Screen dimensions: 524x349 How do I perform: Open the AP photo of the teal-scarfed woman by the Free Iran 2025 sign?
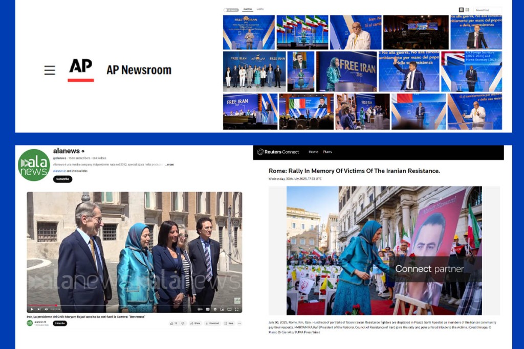pos(346,72)
